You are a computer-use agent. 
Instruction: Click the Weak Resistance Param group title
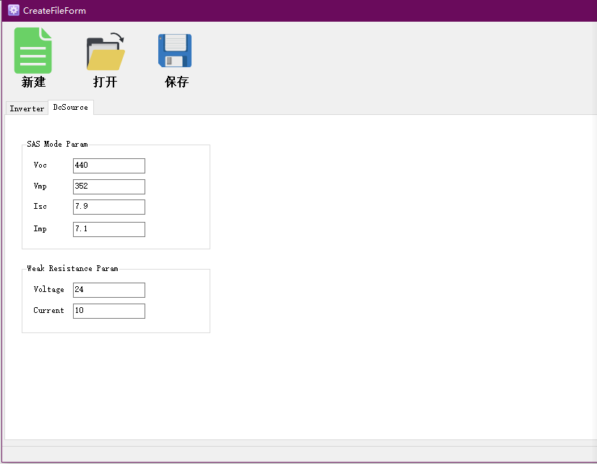click(72, 268)
